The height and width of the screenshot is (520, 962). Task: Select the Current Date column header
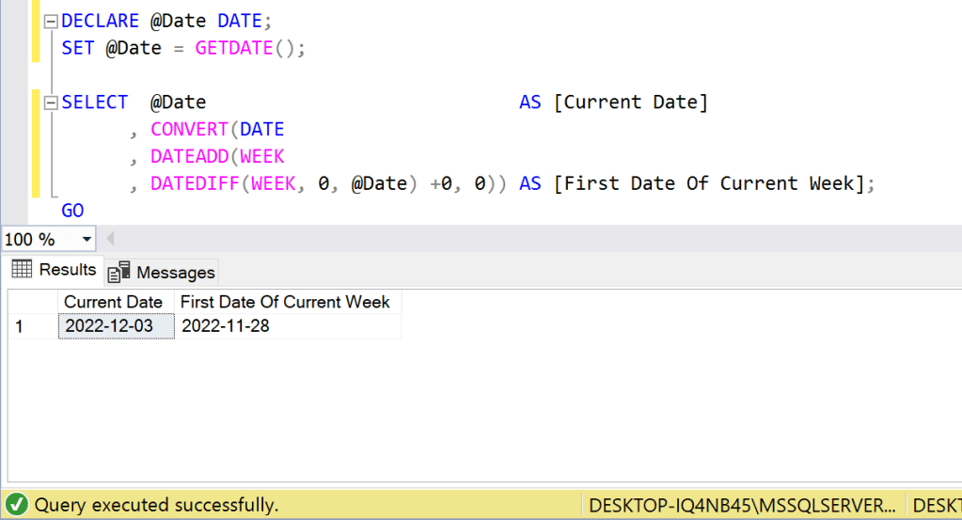pyautogui.click(x=113, y=302)
